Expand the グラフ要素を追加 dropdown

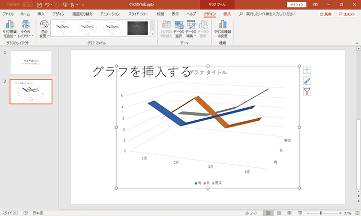point(9,29)
